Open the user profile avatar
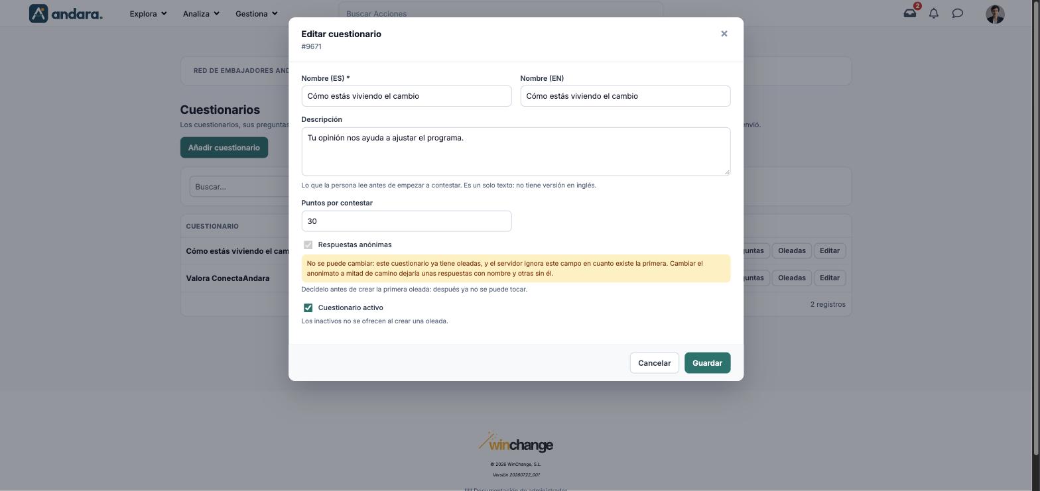This screenshot has height=491, width=1040. coord(995,14)
